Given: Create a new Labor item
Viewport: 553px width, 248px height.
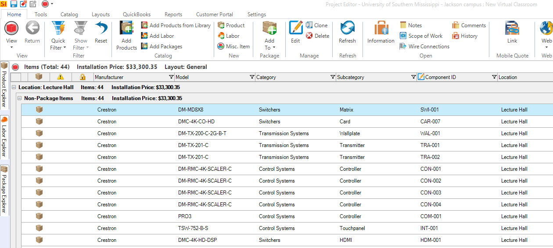Looking at the screenshot, I should click(x=229, y=36).
